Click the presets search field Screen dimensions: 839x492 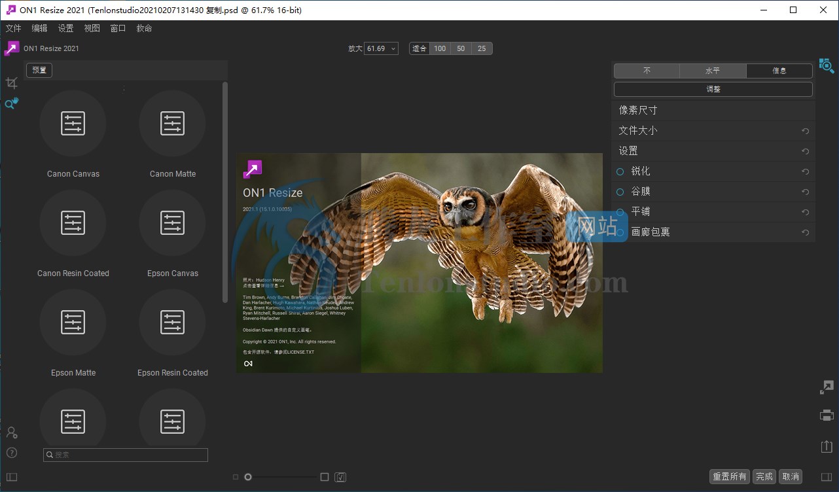click(126, 455)
